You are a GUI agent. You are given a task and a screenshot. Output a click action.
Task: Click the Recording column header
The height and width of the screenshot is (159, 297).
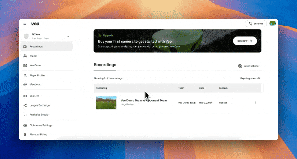click(x=101, y=88)
